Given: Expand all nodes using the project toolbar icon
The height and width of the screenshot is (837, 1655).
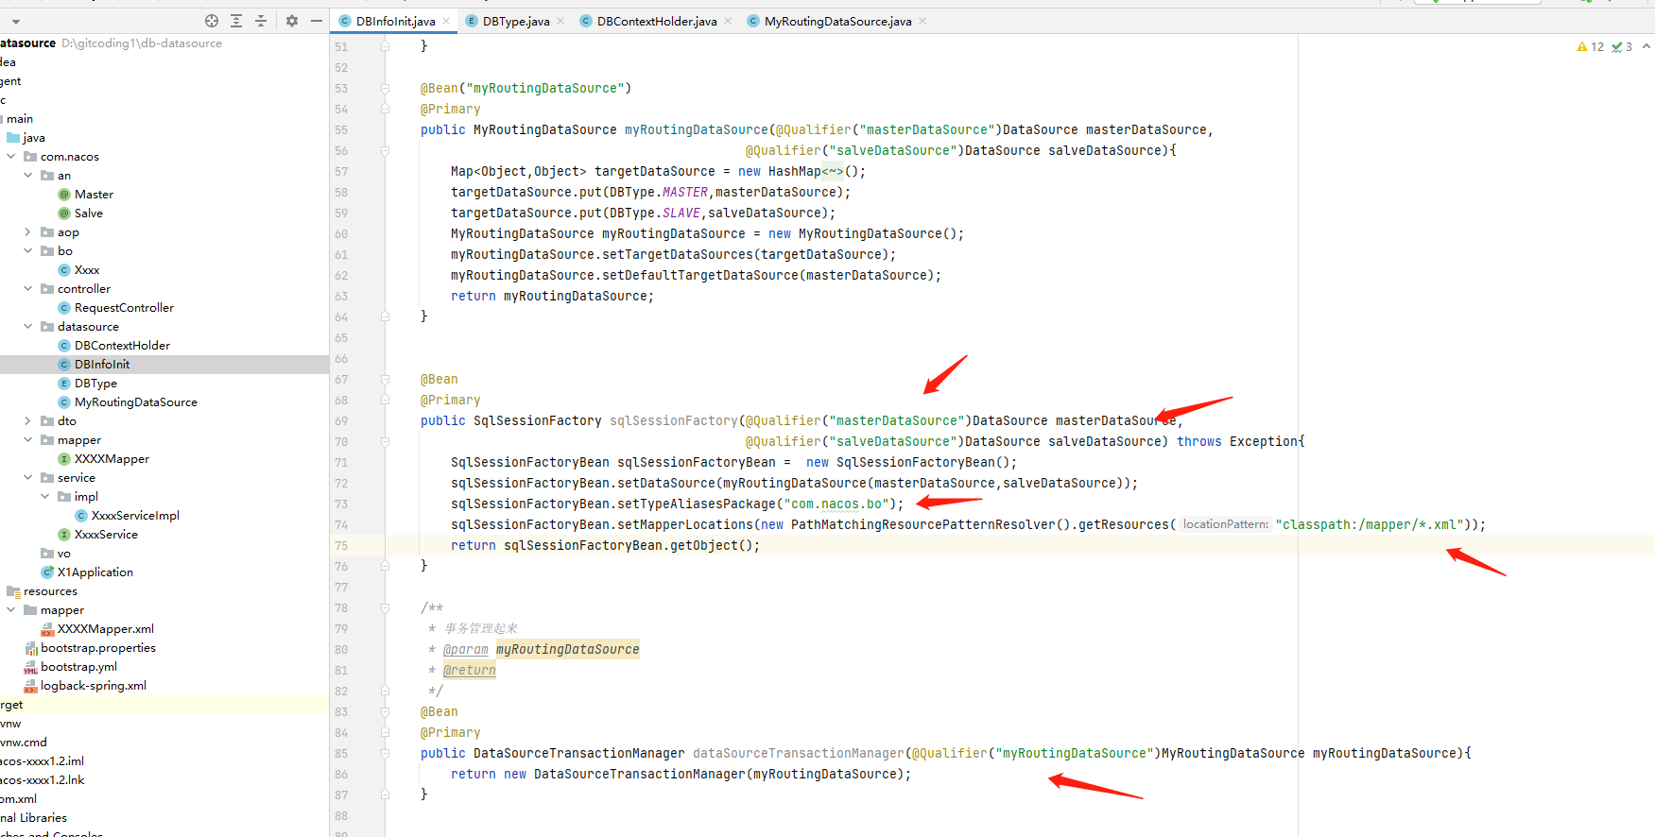Looking at the screenshot, I should (236, 21).
